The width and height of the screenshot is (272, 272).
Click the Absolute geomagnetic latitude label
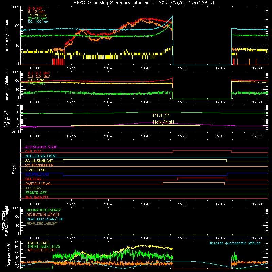(x=235, y=243)
